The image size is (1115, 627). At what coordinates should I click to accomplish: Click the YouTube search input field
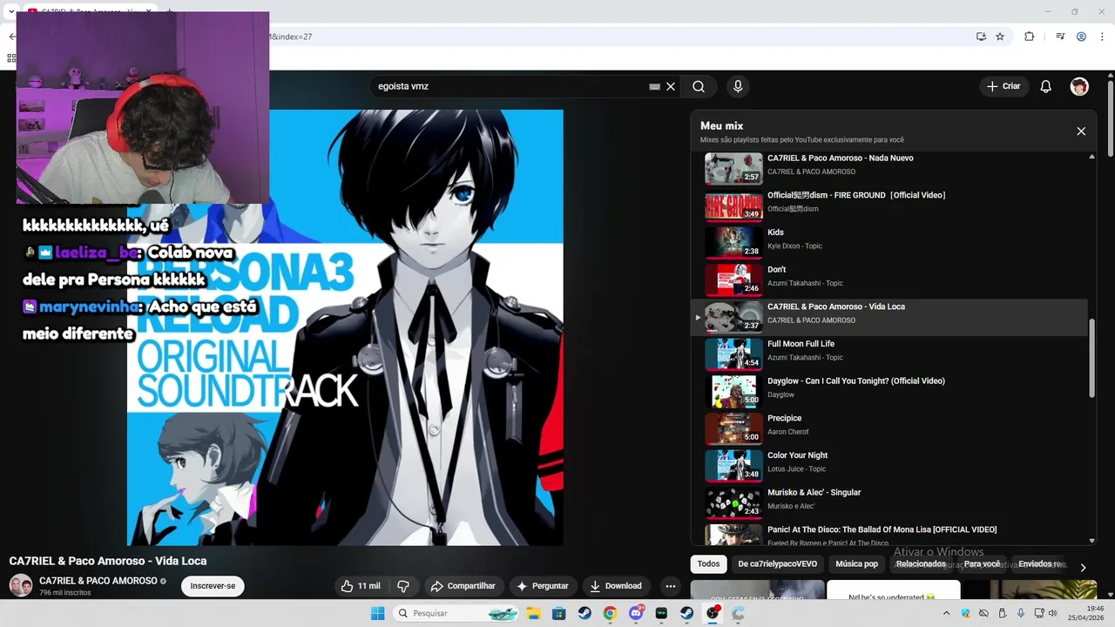pos(510,86)
